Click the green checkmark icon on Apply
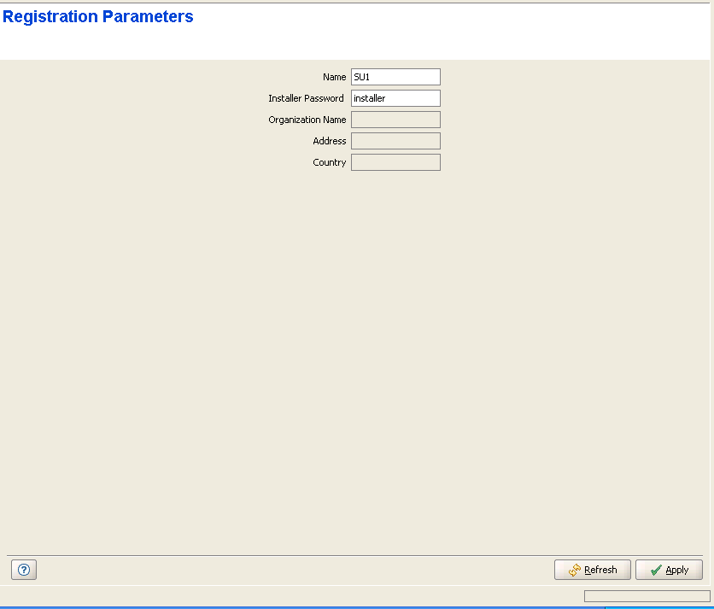 pos(655,570)
